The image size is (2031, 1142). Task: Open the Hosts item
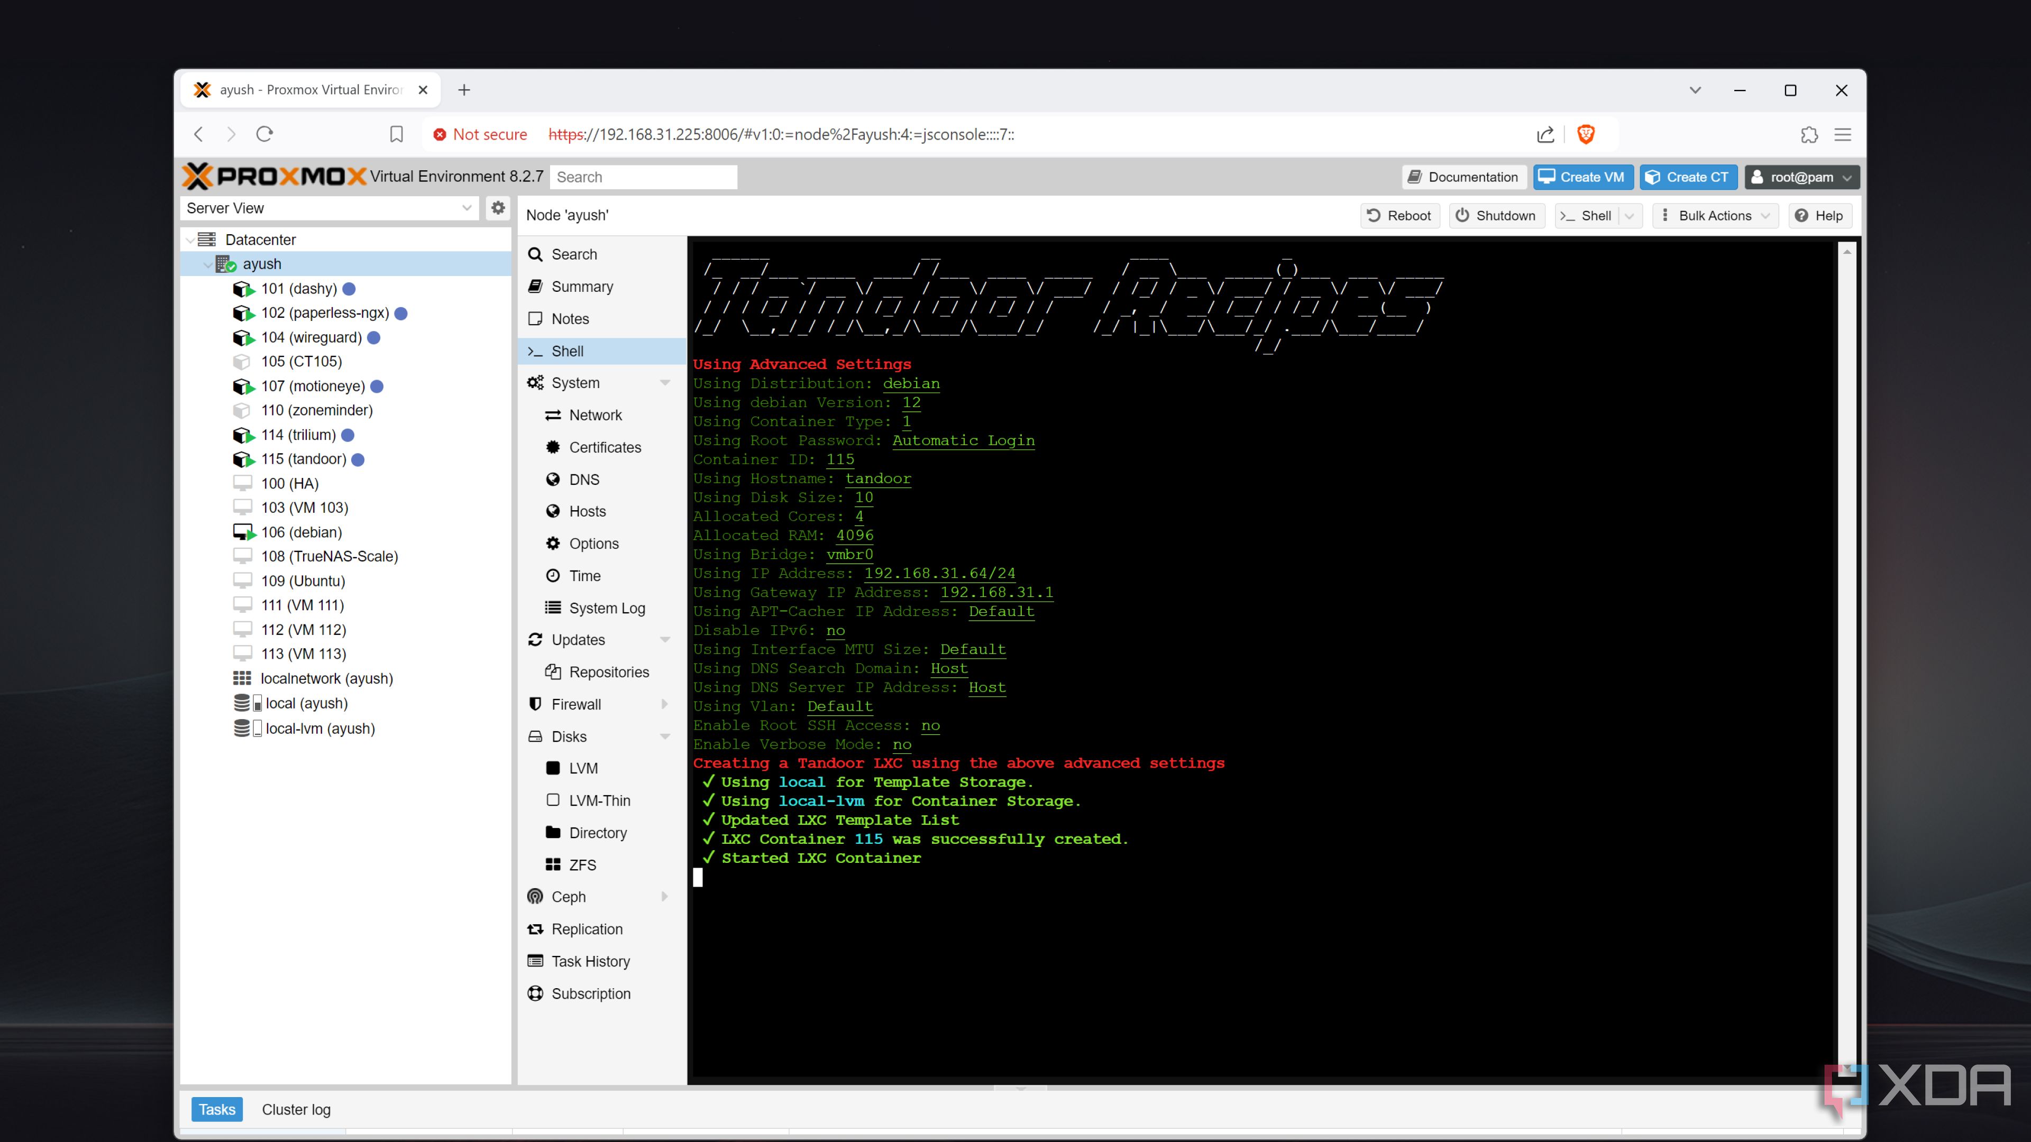click(602, 511)
